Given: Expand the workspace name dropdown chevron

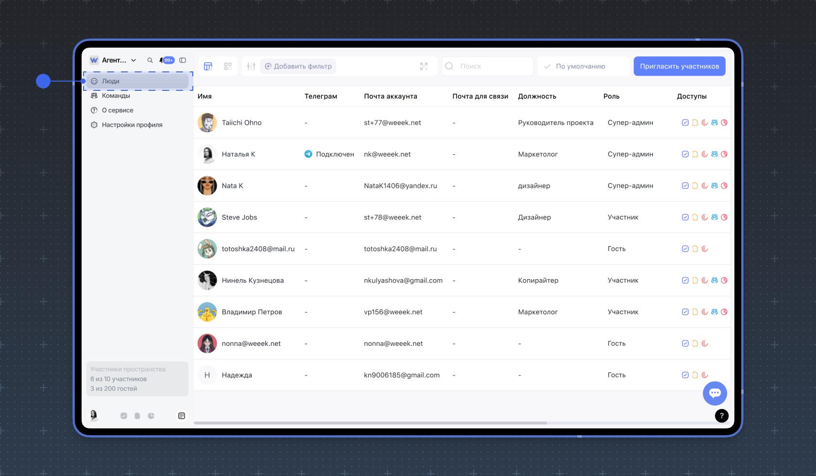Looking at the screenshot, I should click(134, 60).
